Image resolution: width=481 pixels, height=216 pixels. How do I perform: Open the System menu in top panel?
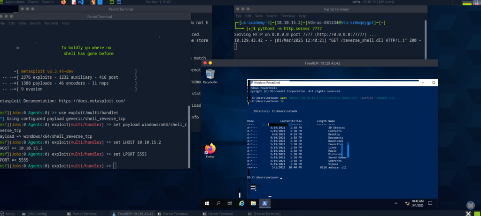point(48,2)
